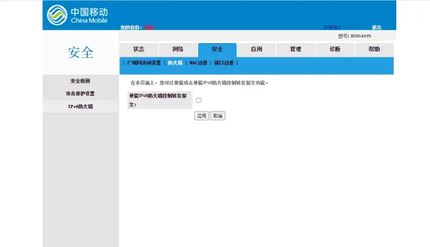Click the 取消 cancel button
430x247 pixels.
(218, 116)
